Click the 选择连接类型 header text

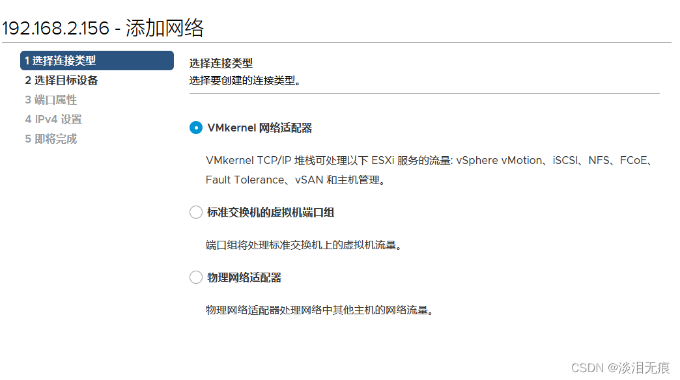click(x=220, y=64)
